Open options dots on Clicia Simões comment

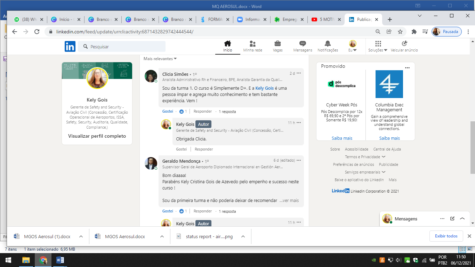point(299,73)
